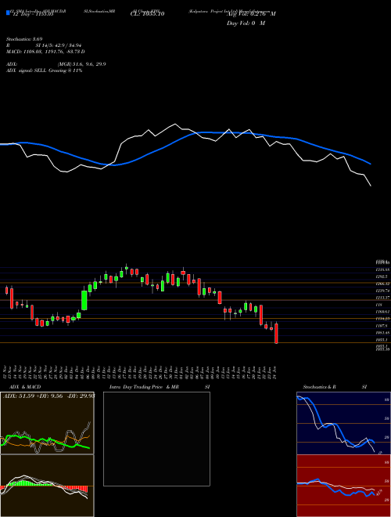
Task: Click the 1239.74 price axis label
Action: 383,291
